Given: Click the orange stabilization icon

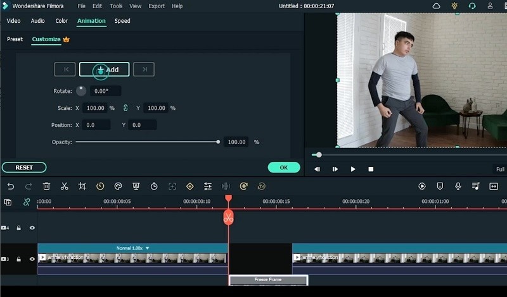Looking at the screenshot, I should pos(243,186).
